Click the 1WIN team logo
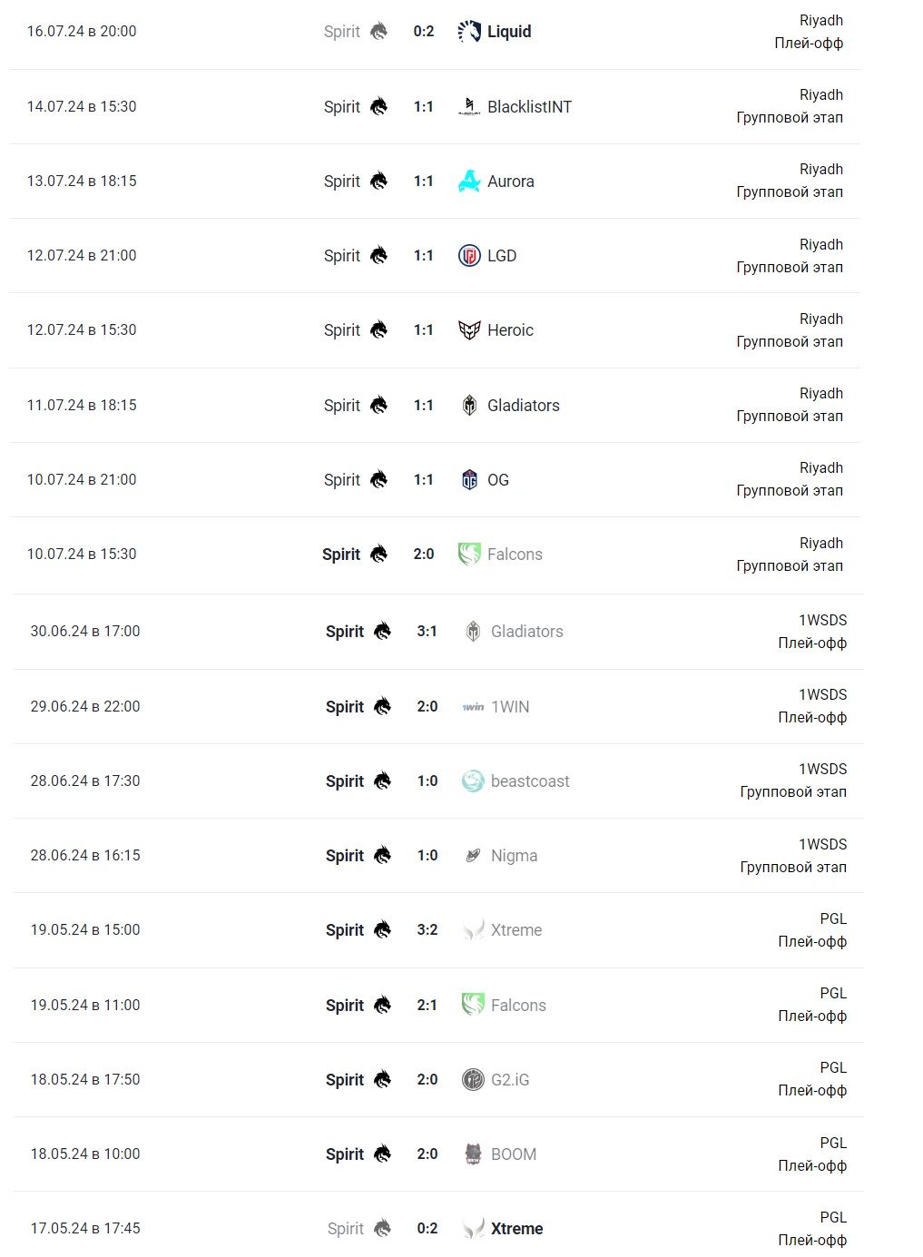Image resolution: width=923 pixels, height=1257 pixels. [473, 707]
